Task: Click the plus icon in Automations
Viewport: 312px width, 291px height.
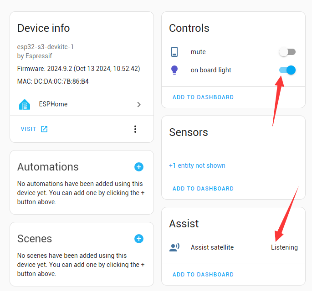Action: point(139,167)
